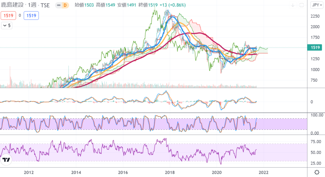The height and width of the screenshot is (177, 325).
Task: Click the 0 spread value between price boxes
Action: pyautogui.click(x=20, y=15)
